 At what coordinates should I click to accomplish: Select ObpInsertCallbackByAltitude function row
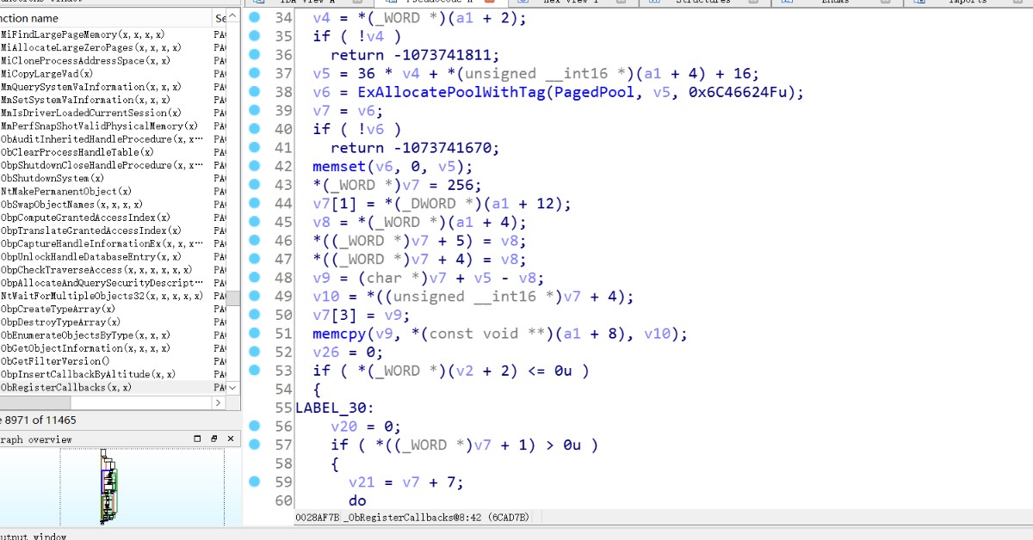click(x=114, y=374)
